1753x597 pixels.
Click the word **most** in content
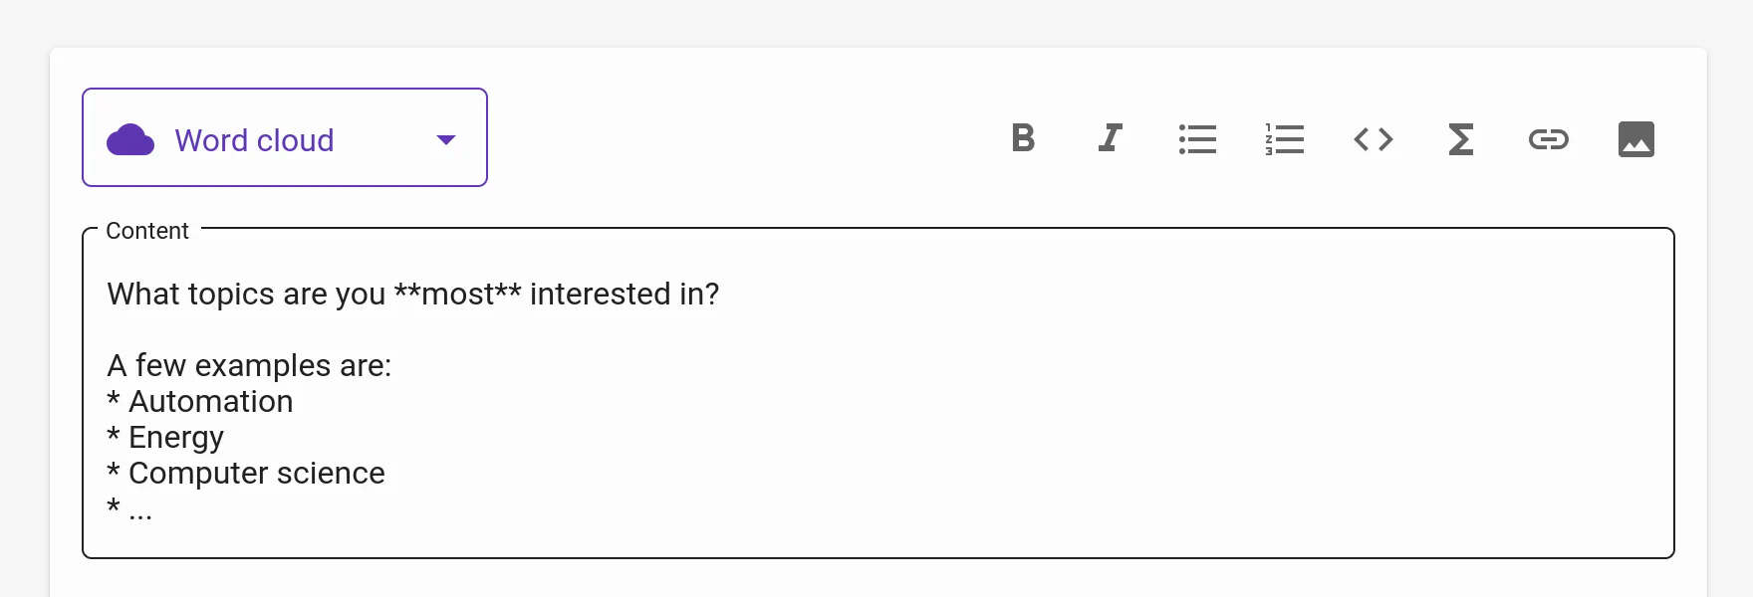point(457,295)
